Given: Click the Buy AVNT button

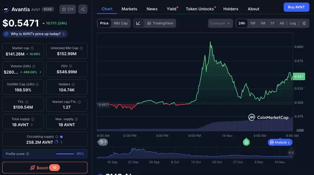Looking at the screenshot, I should [x=296, y=7].
